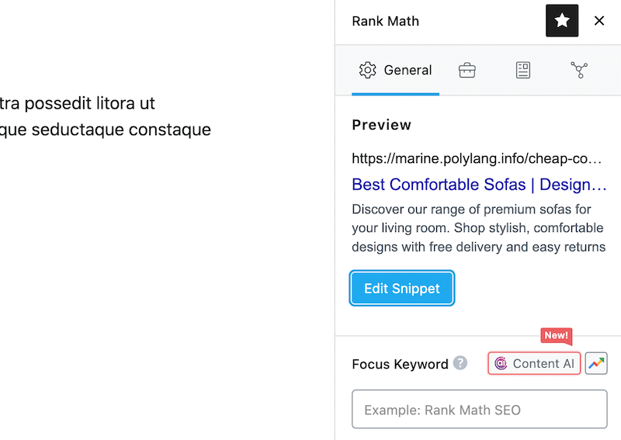Unpin Rank Math star icon from toolbar
This screenshot has width=621, height=440.
click(x=561, y=21)
